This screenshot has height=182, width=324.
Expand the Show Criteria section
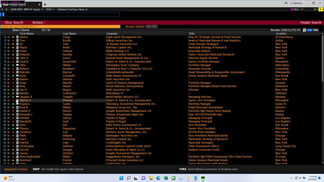[x=21, y=30]
